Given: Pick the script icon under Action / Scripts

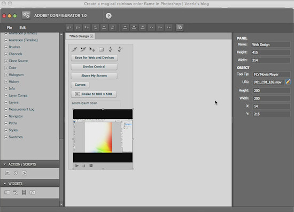Looking at the screenshot, I should click(16, 173).
